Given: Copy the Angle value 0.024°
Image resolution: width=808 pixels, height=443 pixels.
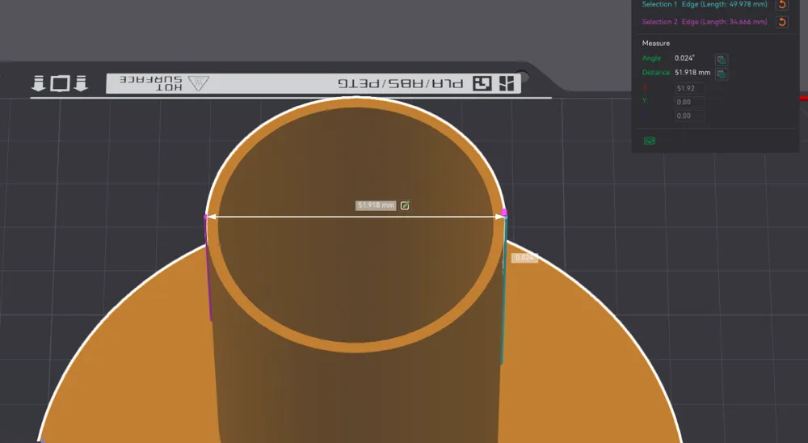Looking at the screenshot, I should (721, 59).
